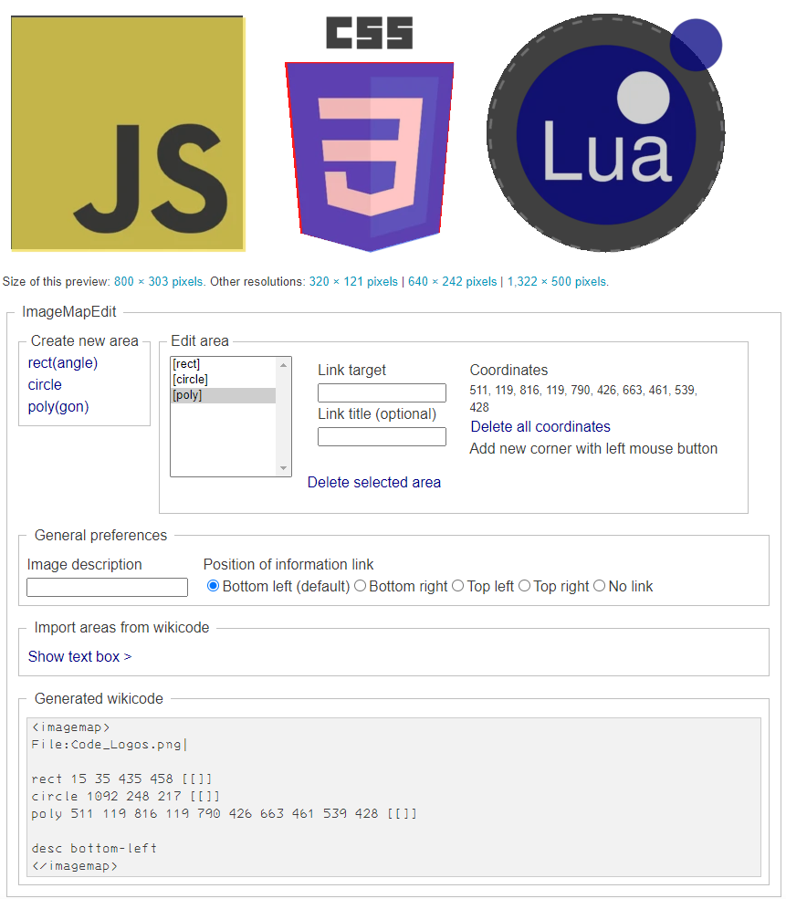Select Top left radio button

tap(457, 586)
